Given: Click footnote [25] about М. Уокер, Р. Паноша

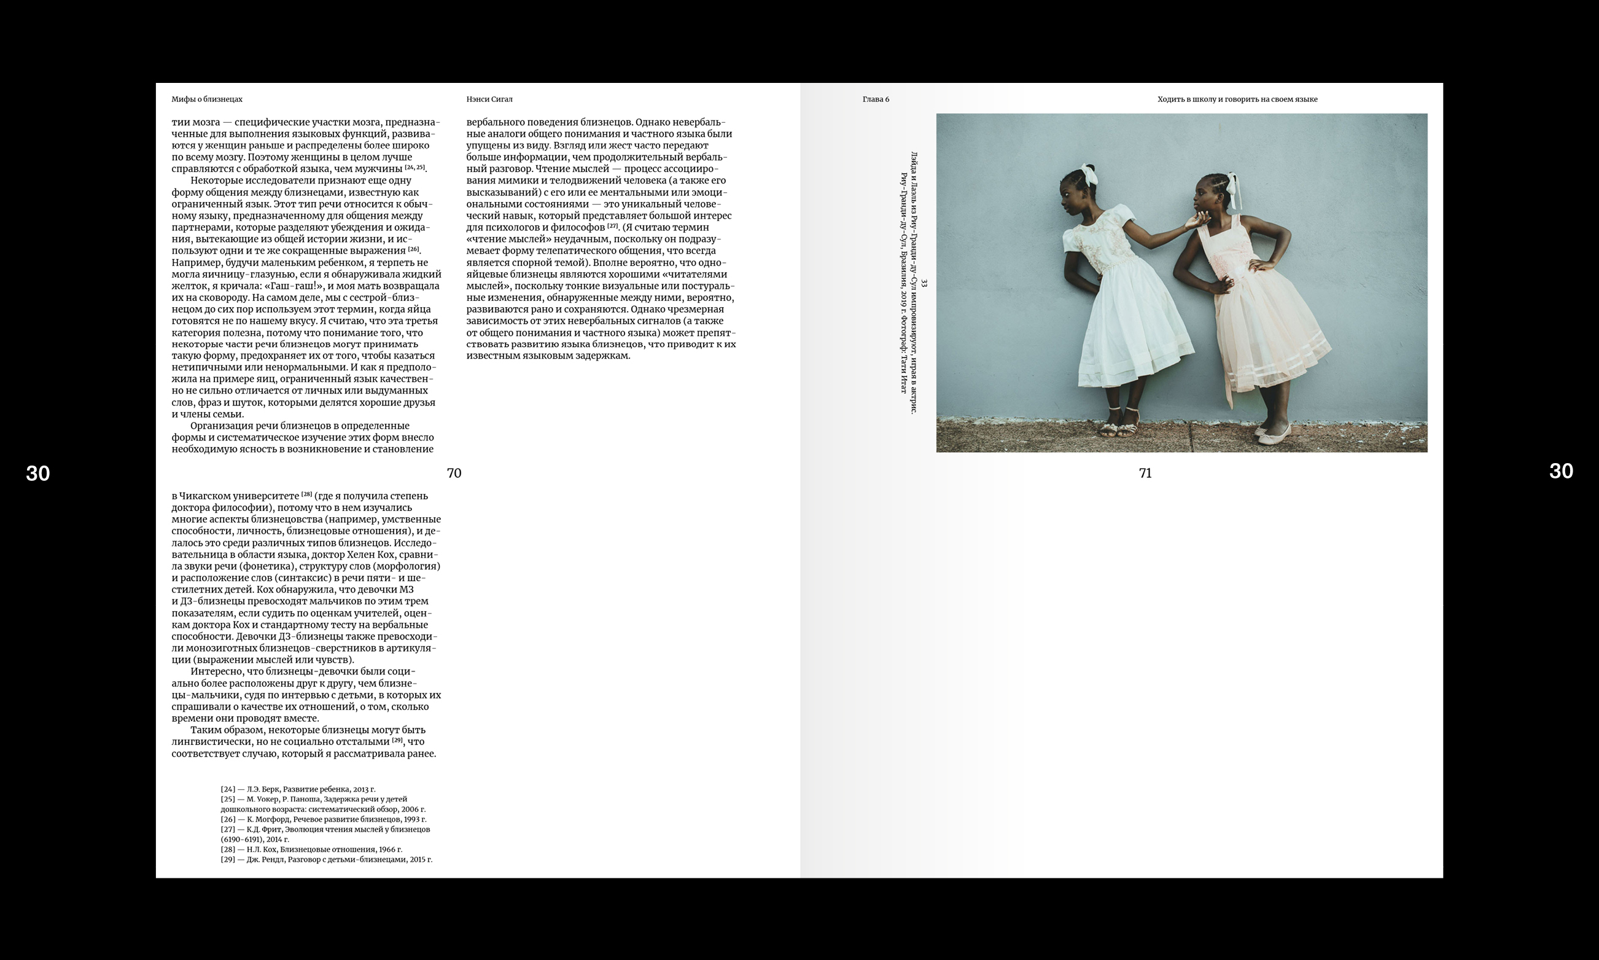Looking at the screenshot, I should tap(322, 804).
